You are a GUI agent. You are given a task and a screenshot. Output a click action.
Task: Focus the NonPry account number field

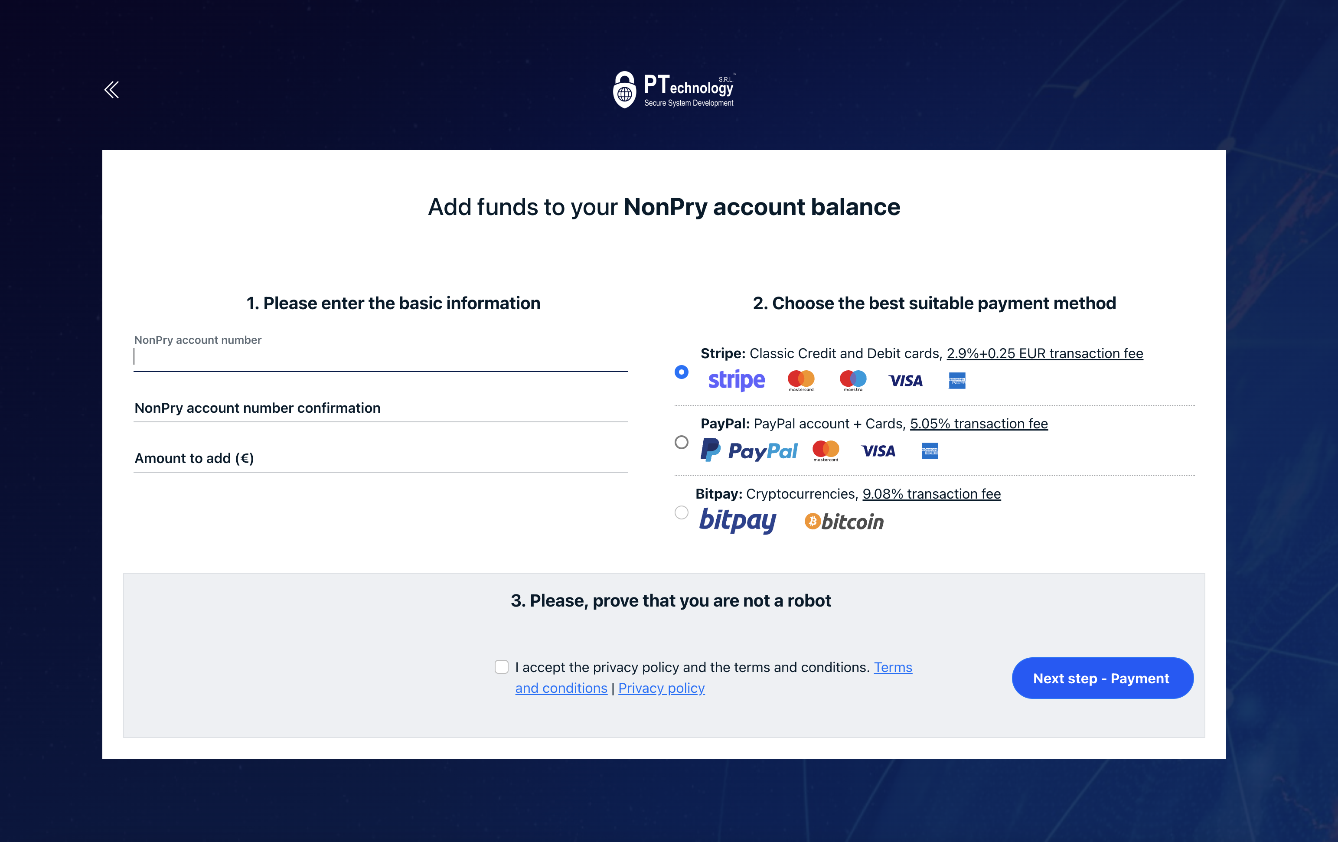[x=380, y=358]
